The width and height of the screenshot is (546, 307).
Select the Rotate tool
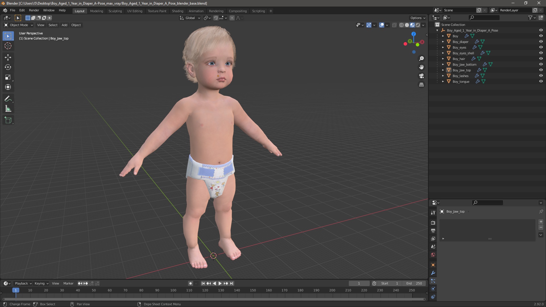pyautogui.click(x=8, y=67)
